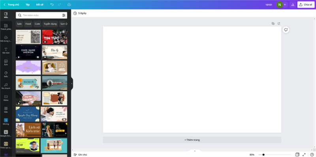The height and width of the screenshot is (157, 316).
Task: Open the Thành phần elements tab
Action: tap(6, 27)
